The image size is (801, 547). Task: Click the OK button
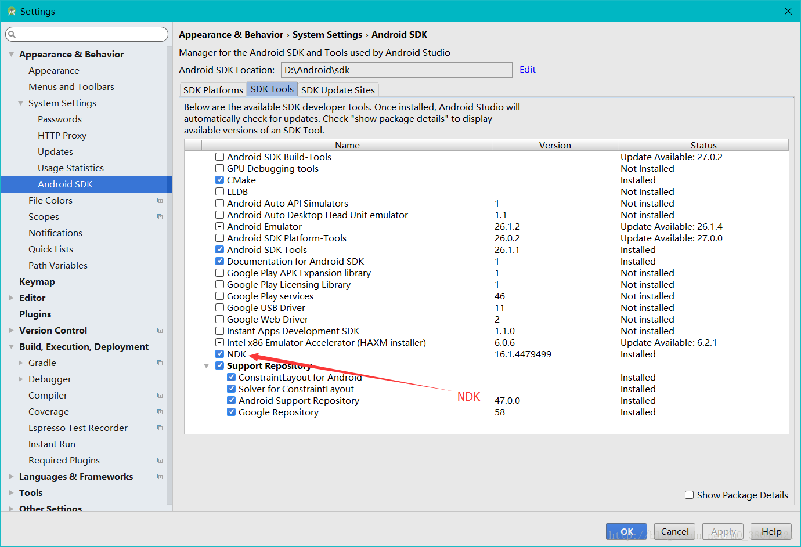pyautogui.click(x=626, y=531)
